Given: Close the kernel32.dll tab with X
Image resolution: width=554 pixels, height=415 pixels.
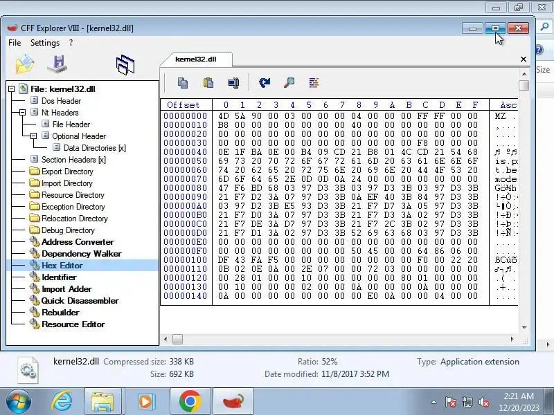Looking at the screenshot, I should pos(524,59).
